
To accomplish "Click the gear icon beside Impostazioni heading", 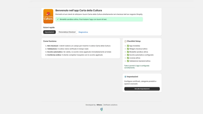I will pos(125,77).
